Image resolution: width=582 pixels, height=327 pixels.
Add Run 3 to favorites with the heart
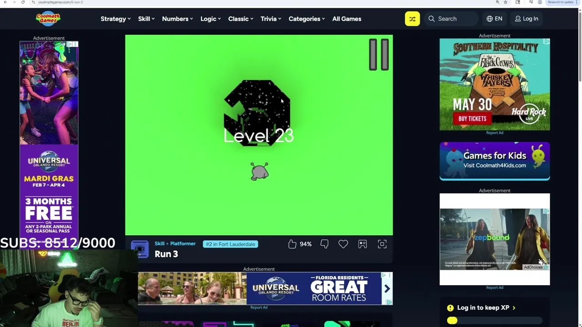click(x=343, y=244)
